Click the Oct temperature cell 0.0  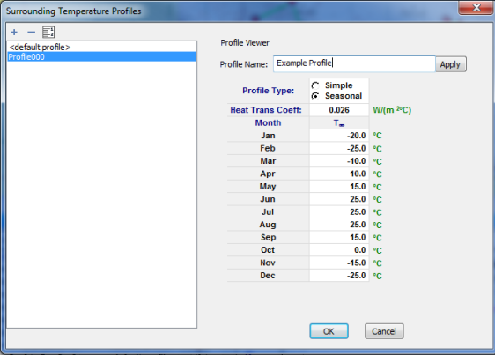(339, 250)
